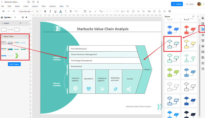Image resolution: width=205 pixels, height=118 pixels.
Task: Open the Layout menu
Action: coord(35,6)
